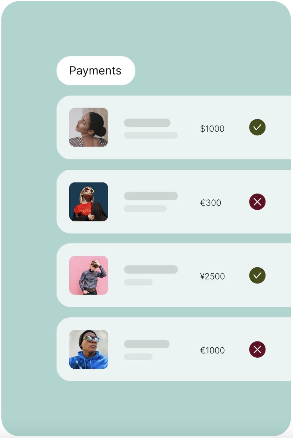293x438 pixels.
Task: Select the €1000 payment amount
Action: point(212,350)
